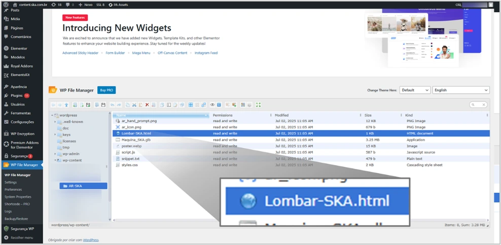Open Royal Addons in the sidebar
The width and height of the screenshot is (501, 245).
[21, 66]
